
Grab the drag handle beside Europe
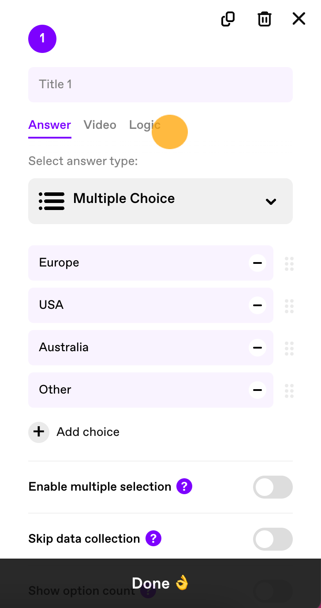[289, 263]
